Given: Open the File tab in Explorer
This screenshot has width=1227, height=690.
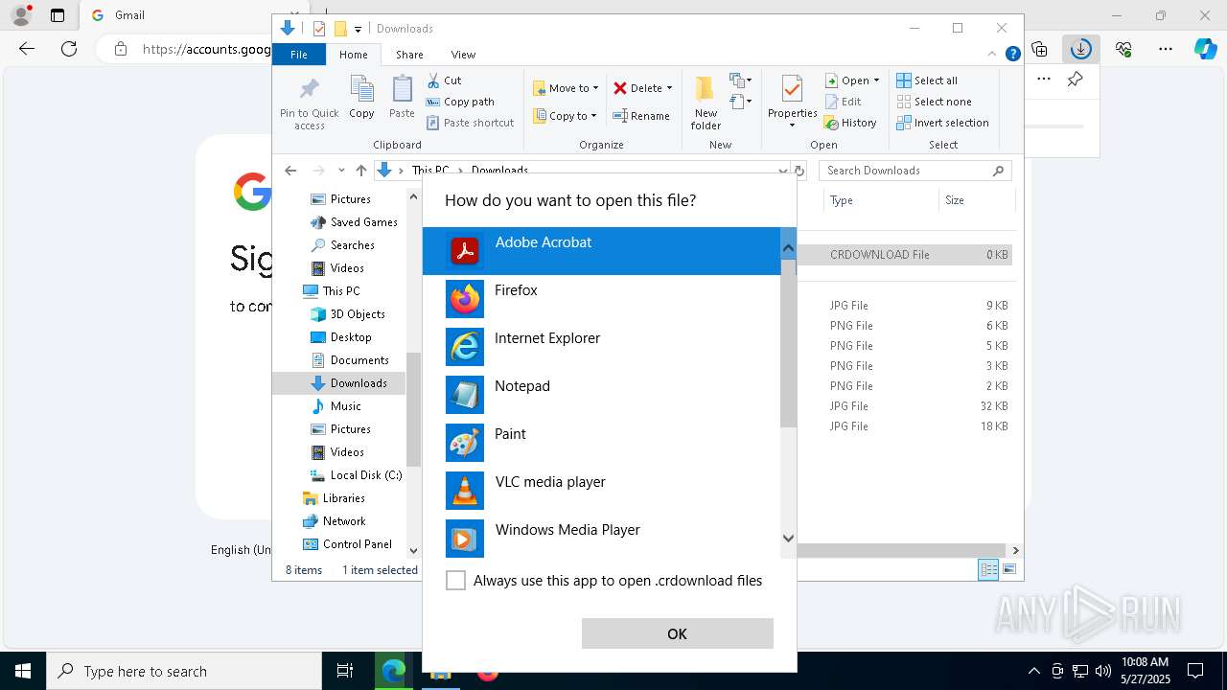Looking at the screenshot, I should [299, 55].
